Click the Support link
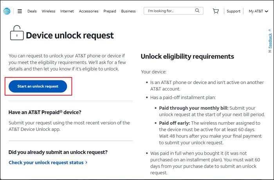 pyautogui.click(x=233, y=11)
